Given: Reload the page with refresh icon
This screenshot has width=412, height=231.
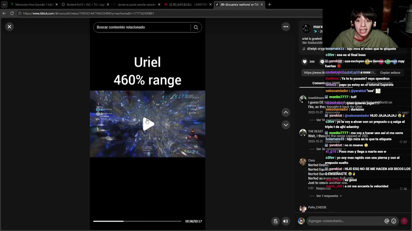Looking at the screenshot, I should (x=12, y=13).
